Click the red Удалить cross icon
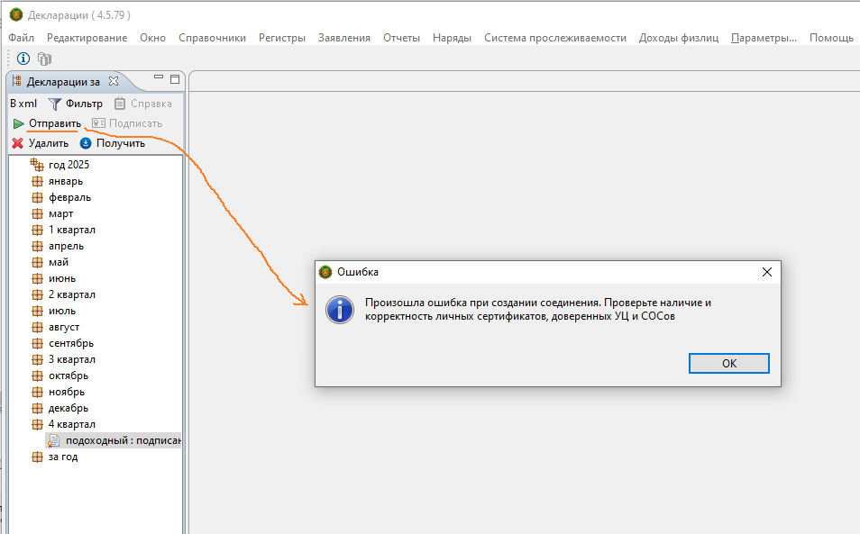 pos(17,143)
